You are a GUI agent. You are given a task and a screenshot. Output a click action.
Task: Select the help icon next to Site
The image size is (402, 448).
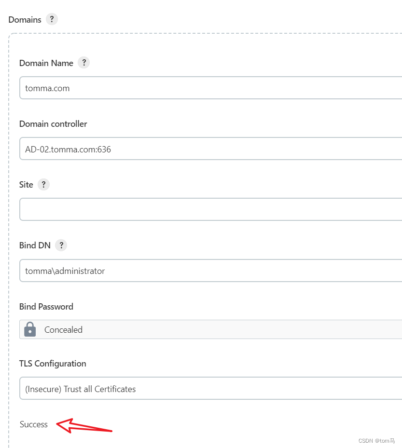tap(43, 184)
